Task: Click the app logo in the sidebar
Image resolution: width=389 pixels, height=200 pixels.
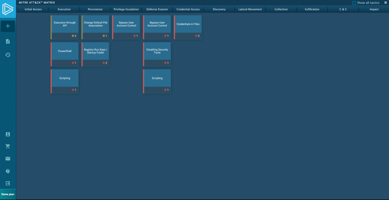Action: (x=8, y=9)
